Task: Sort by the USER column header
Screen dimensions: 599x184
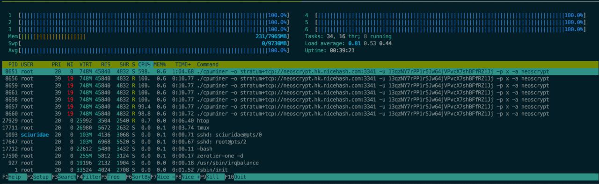Action: point(27,64)
